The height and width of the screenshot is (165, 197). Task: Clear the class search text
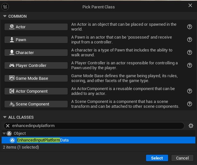tap(8, 126)
